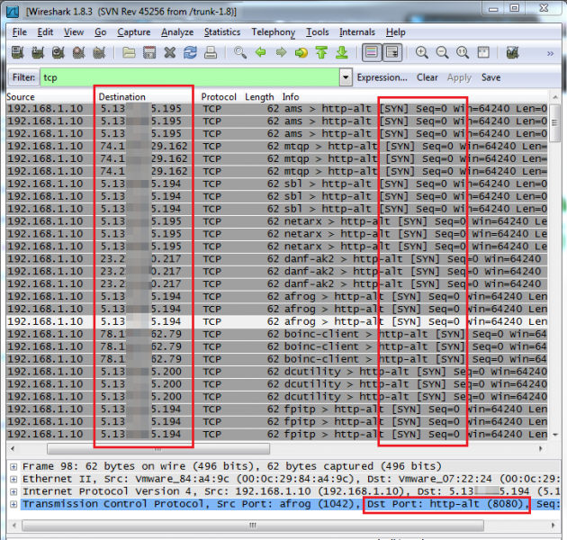The height and width of the screenshot is (540, 567).
Task: Save the current filter
Action: coord(490,77)
